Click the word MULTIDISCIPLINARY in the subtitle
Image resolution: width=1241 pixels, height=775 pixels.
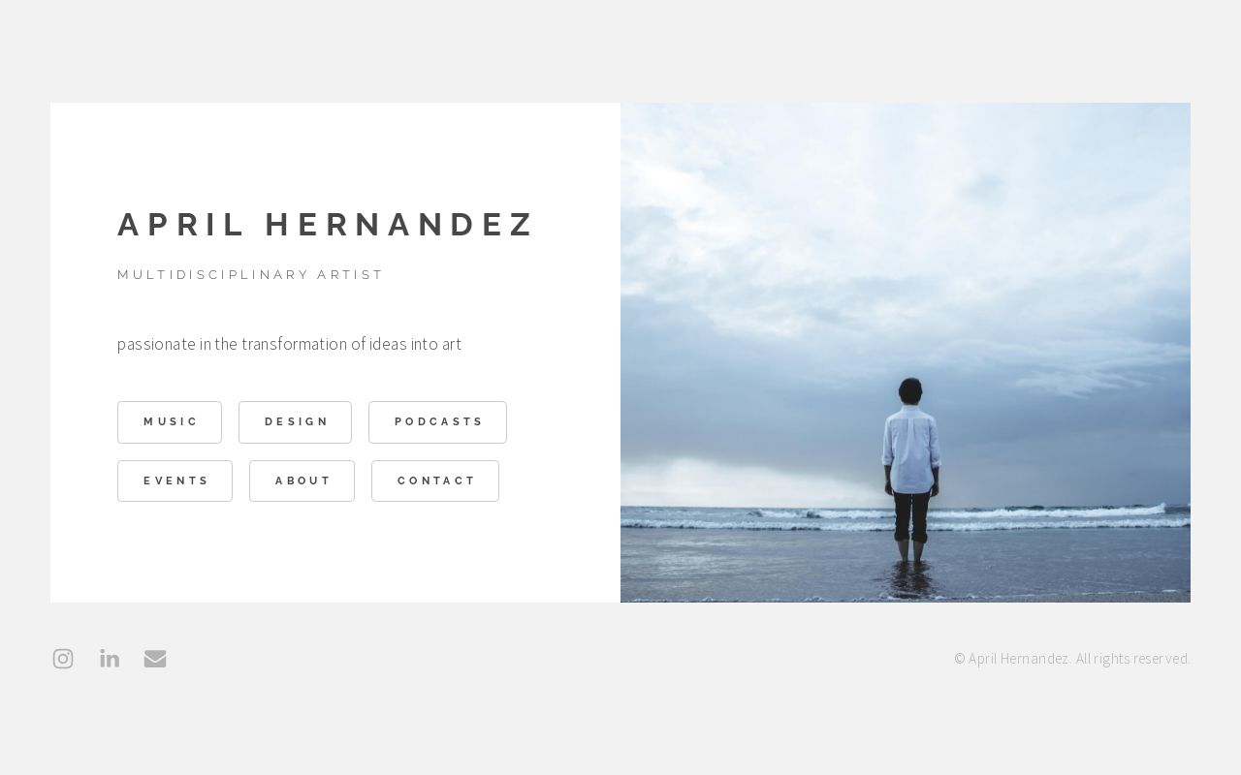coord(210,275)
